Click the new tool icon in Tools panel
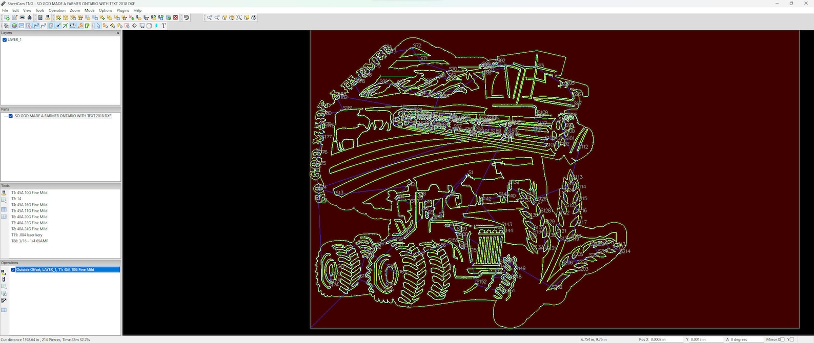This screenshot has width=814, height=343. pos(4,193)
